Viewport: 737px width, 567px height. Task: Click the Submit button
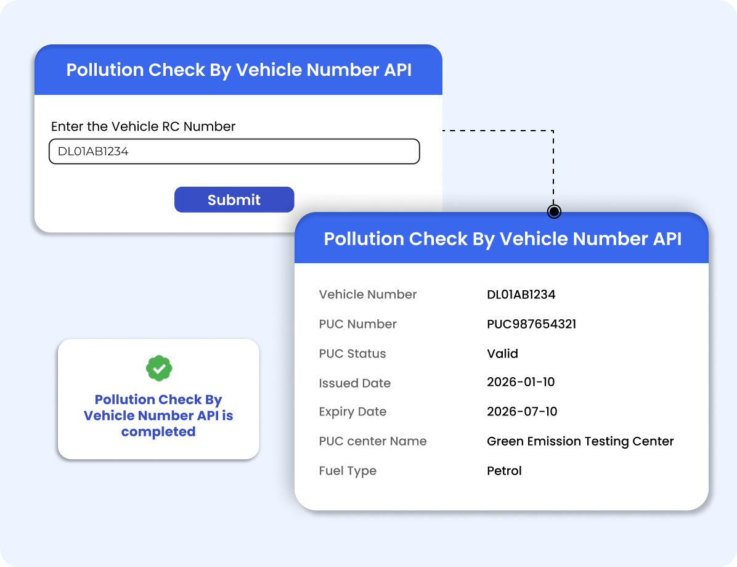tap(234, 200)
